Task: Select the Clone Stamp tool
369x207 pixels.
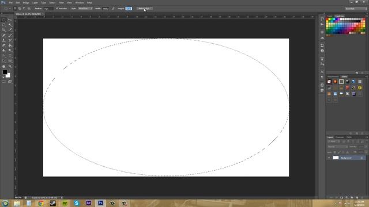Action: (x=4, y=40)
